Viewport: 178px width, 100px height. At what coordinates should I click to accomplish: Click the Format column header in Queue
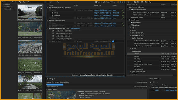click(x=51, y=5)
